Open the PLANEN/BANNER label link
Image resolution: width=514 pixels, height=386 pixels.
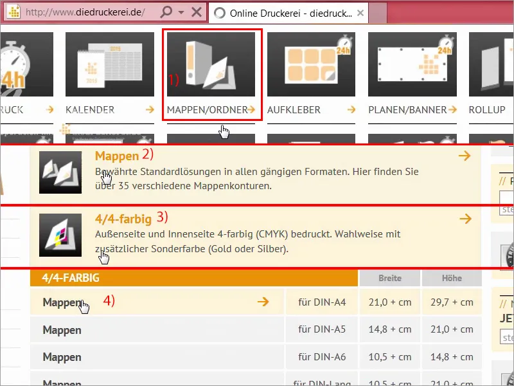pyautogui.click(x=407, y=109)
